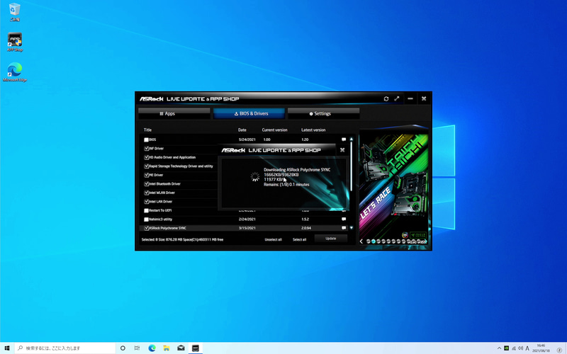
Task: Open Mail app from the taskbar
Action: pos(181,348)
